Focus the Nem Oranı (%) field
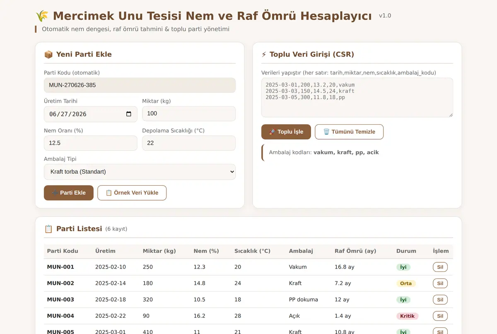497x334 pixels. coord(90,143)
